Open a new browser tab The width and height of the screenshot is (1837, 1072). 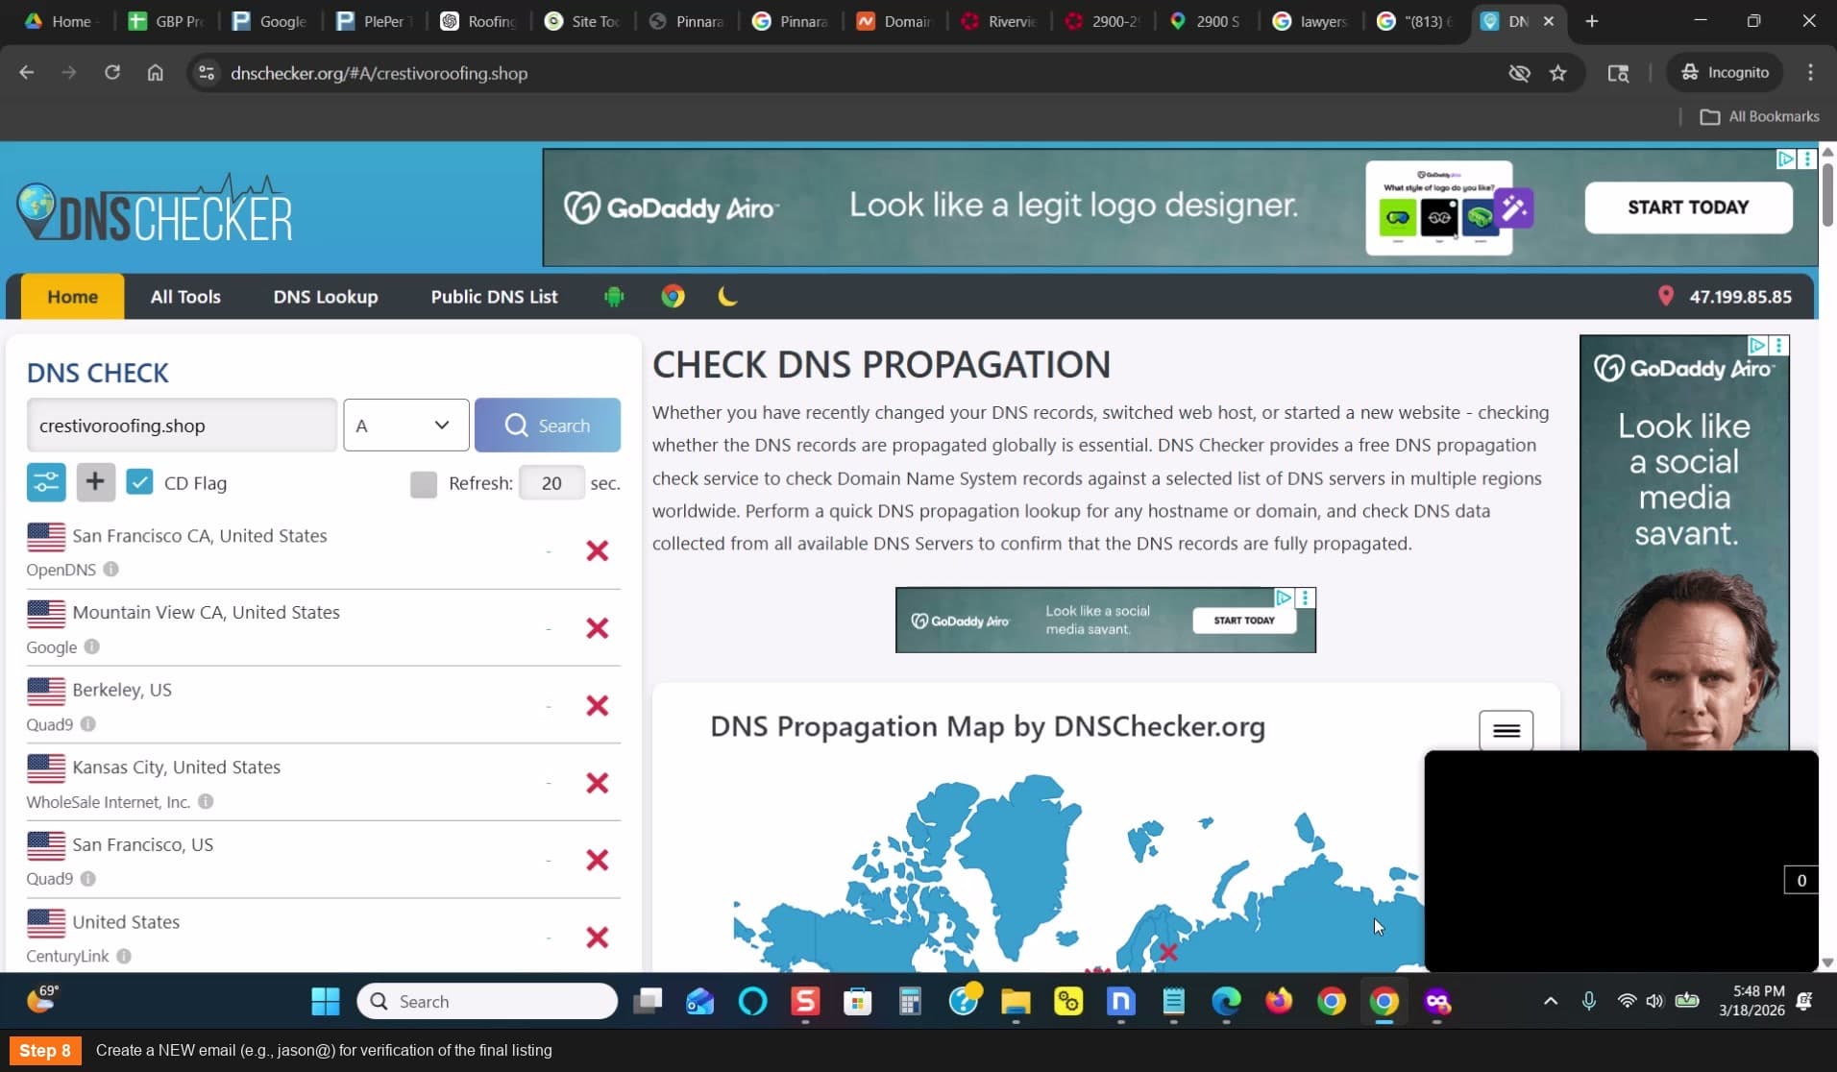tap(1592, 21)
